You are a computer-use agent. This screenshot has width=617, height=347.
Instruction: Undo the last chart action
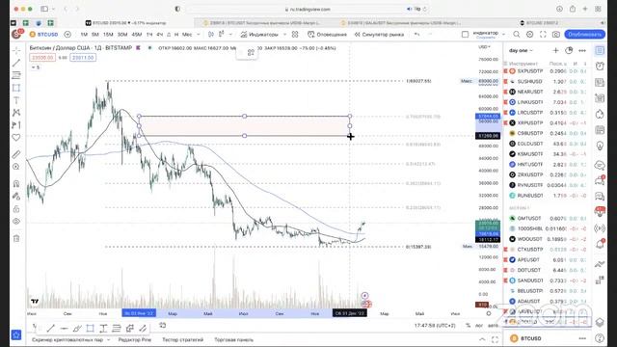[417, 35]
